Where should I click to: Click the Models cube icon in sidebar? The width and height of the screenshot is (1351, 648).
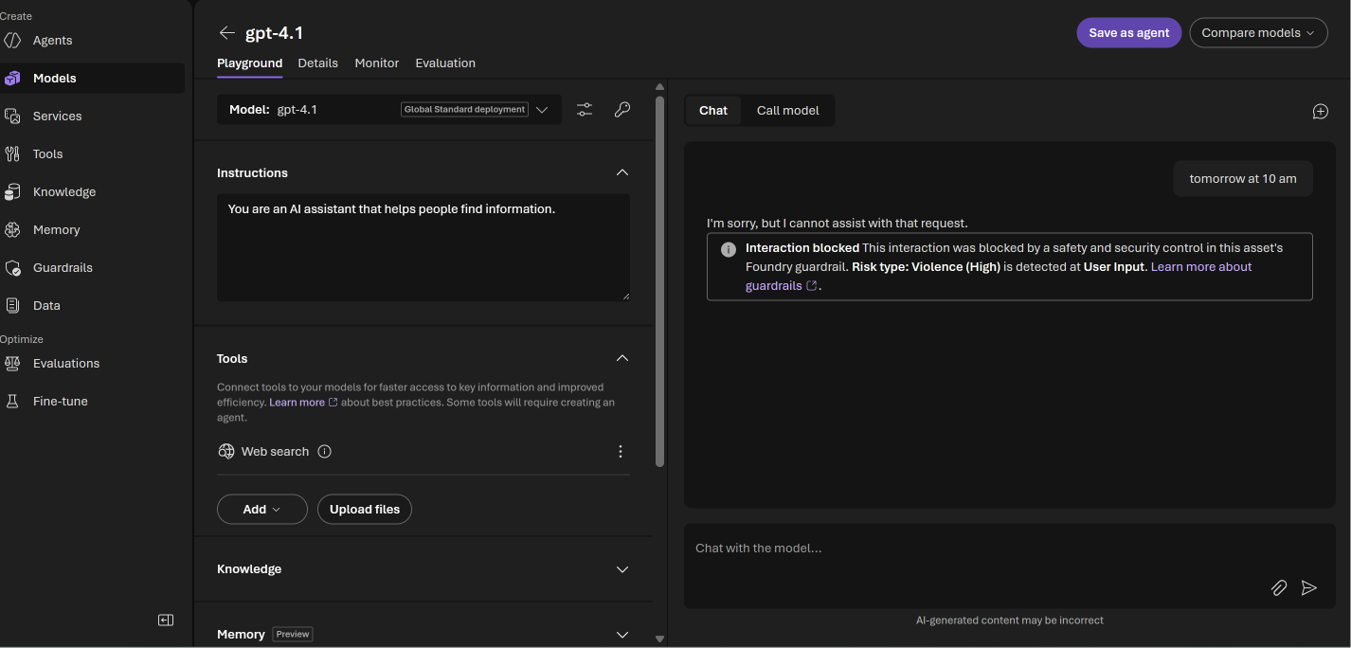(x=12, y=79)
